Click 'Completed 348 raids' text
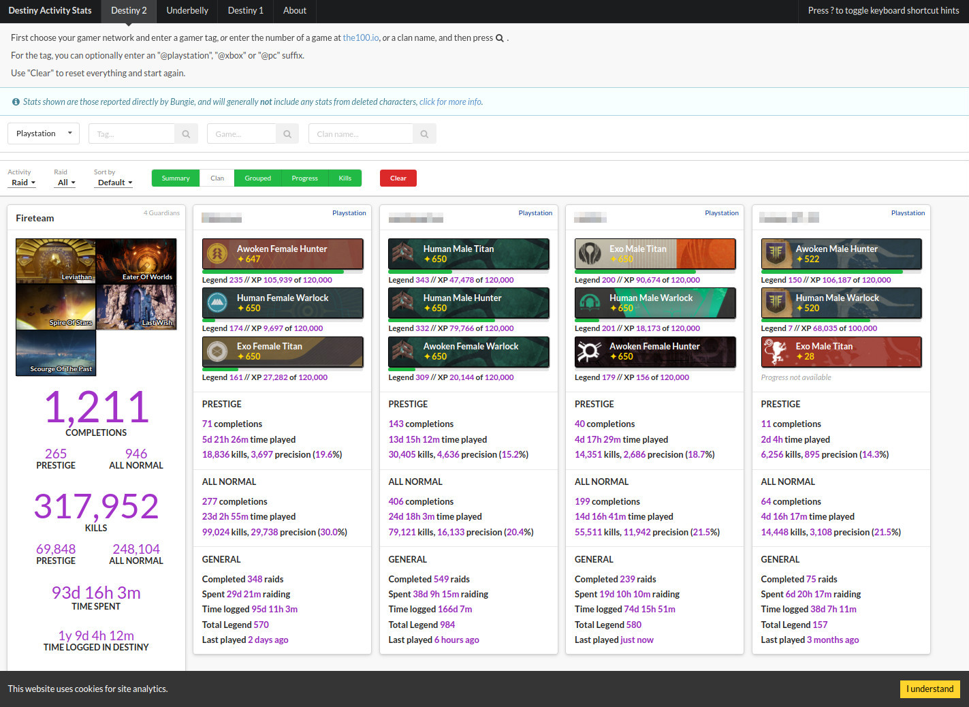Image resolution: width=969 pixels, height=707 pixels. tap(243, 579)
